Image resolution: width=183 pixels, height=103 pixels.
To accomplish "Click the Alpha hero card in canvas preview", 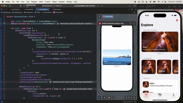I will click(x=117, y=57).
